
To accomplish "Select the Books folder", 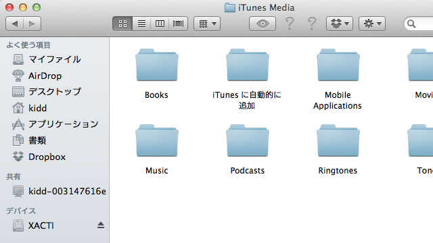I will point(156,65).
